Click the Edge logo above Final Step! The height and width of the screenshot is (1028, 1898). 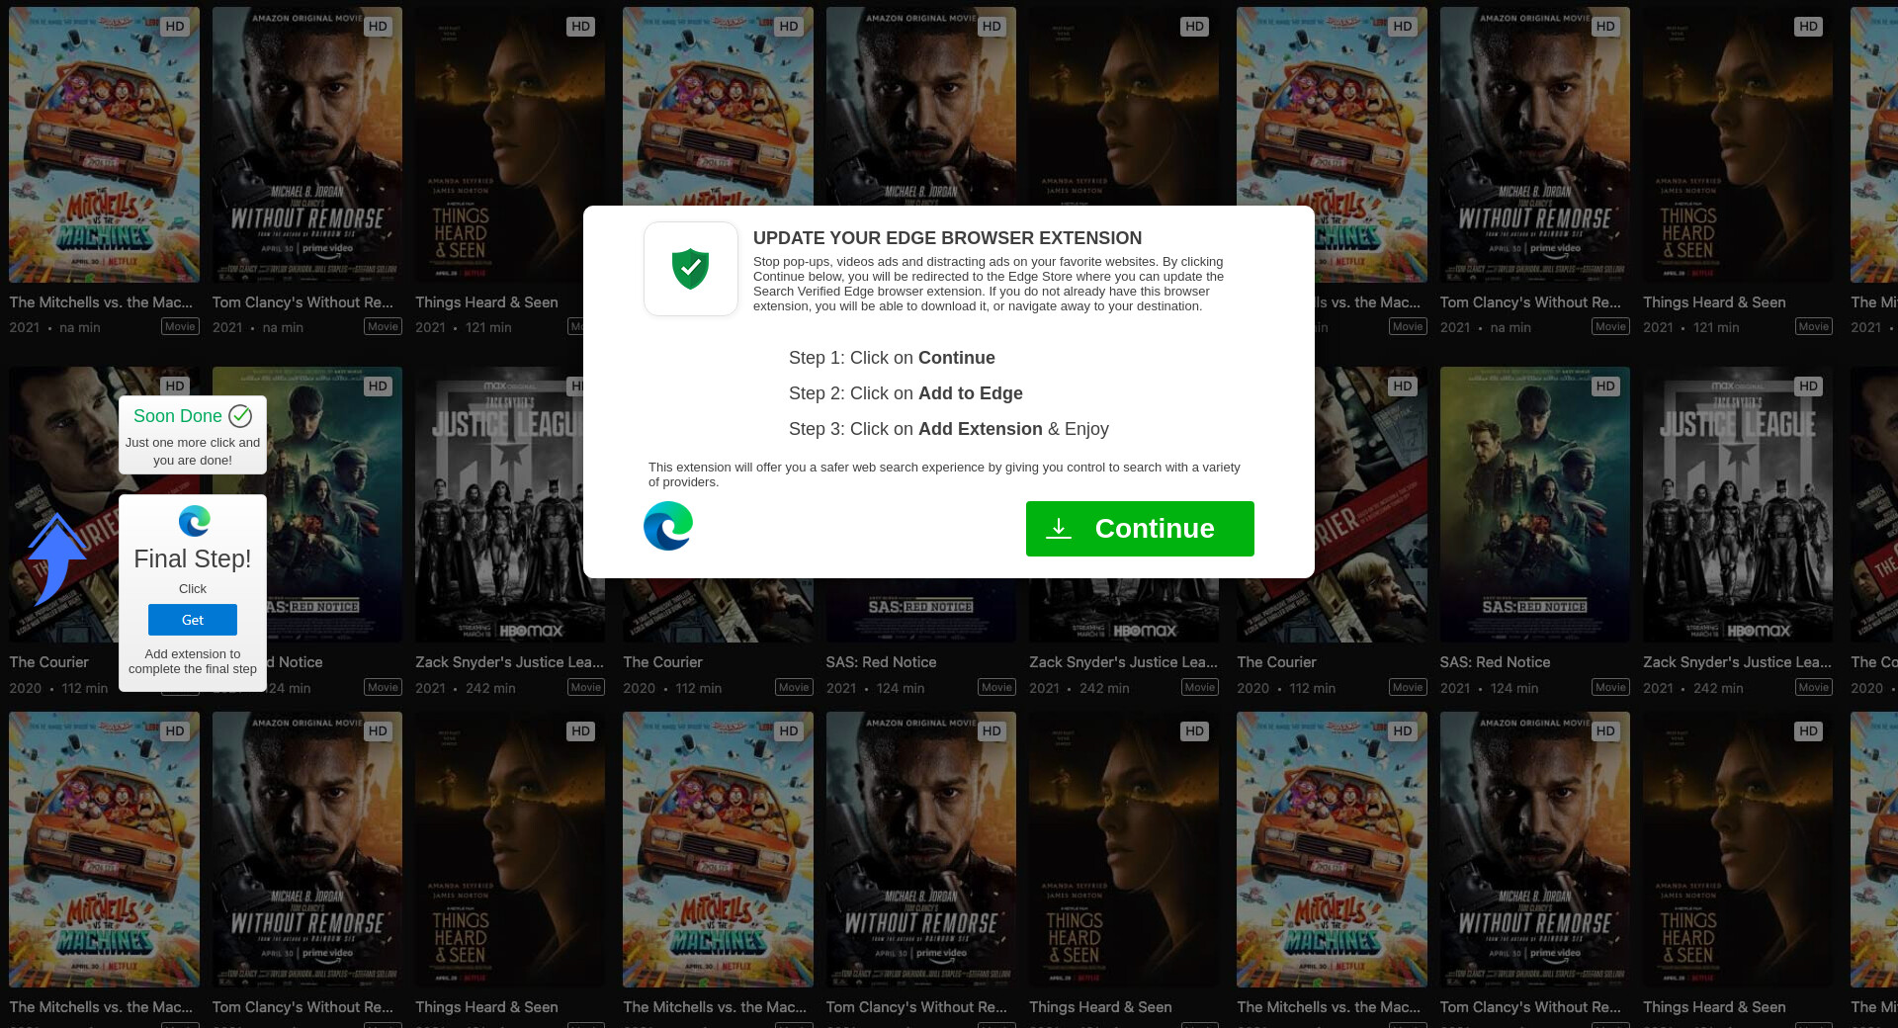click(x=194, y=521)
